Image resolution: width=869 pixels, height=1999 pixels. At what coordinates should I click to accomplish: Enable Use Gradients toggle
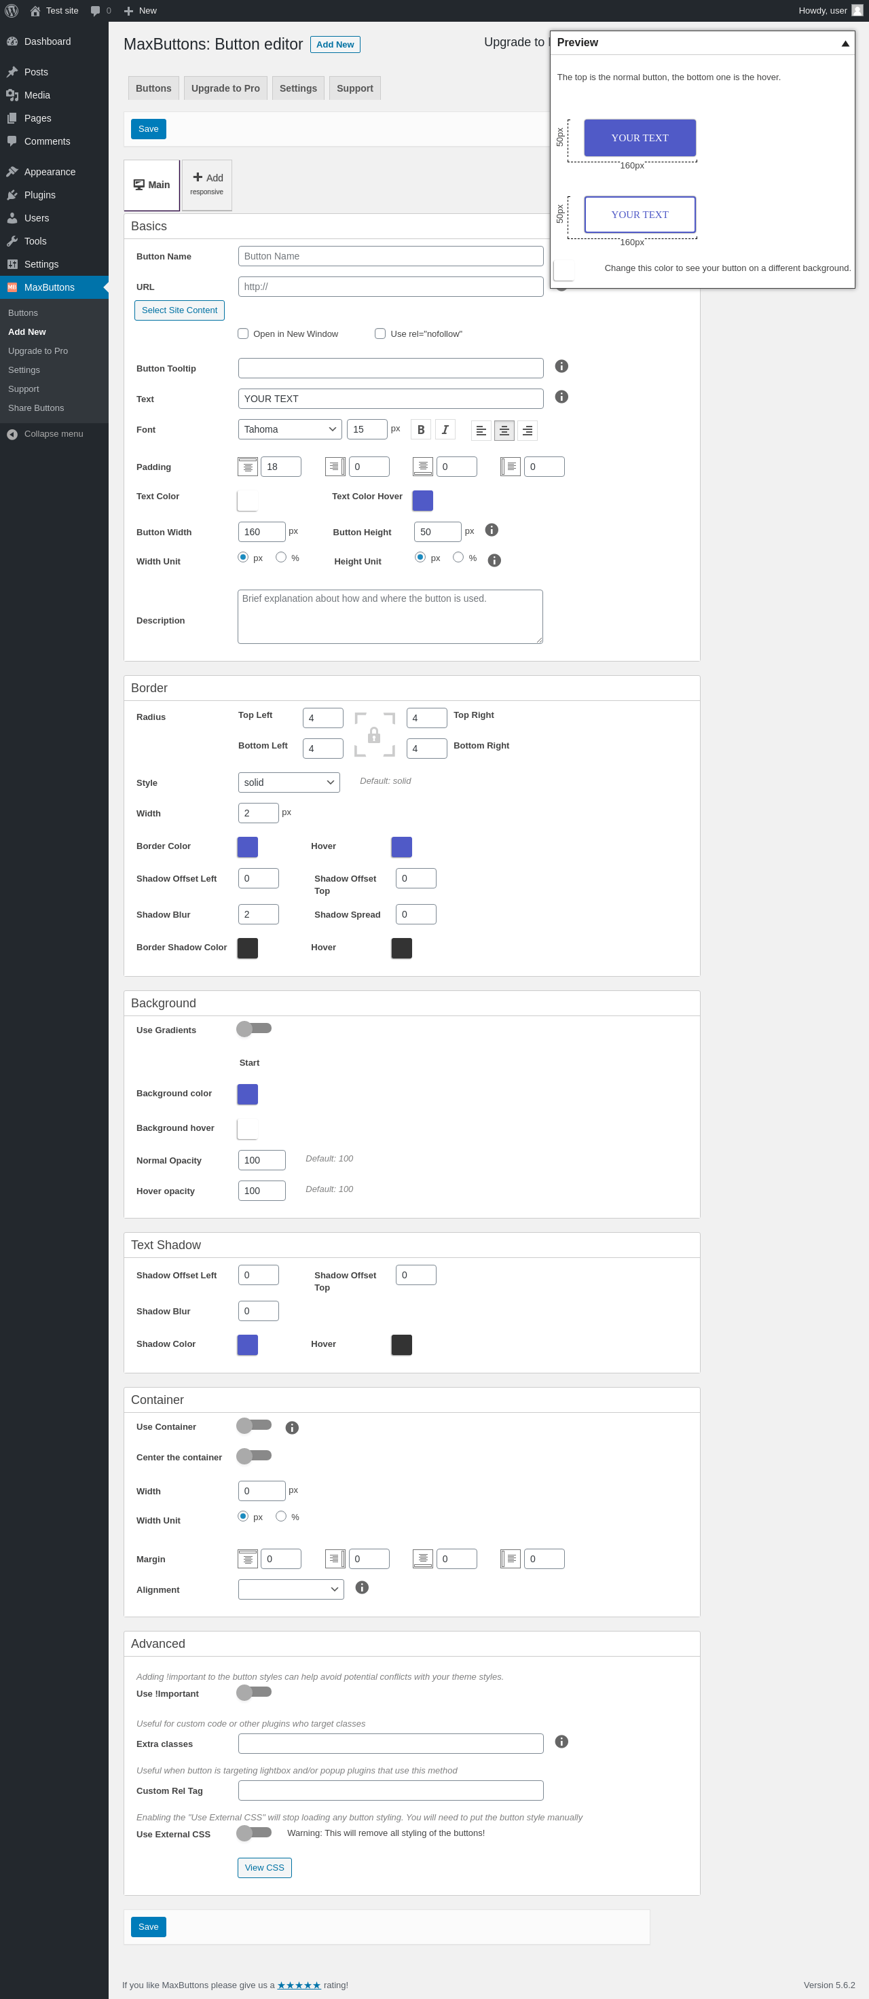click(254, 1029)
